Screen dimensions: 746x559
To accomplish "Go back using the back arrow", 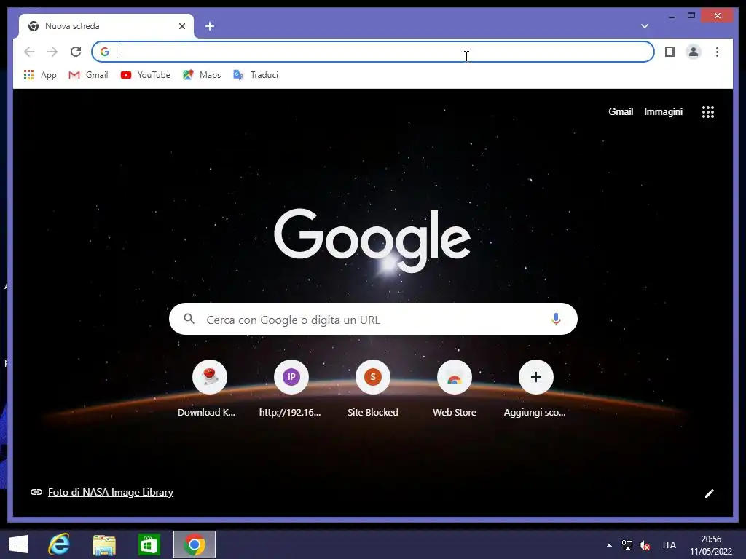I will [x=29, y=52].
